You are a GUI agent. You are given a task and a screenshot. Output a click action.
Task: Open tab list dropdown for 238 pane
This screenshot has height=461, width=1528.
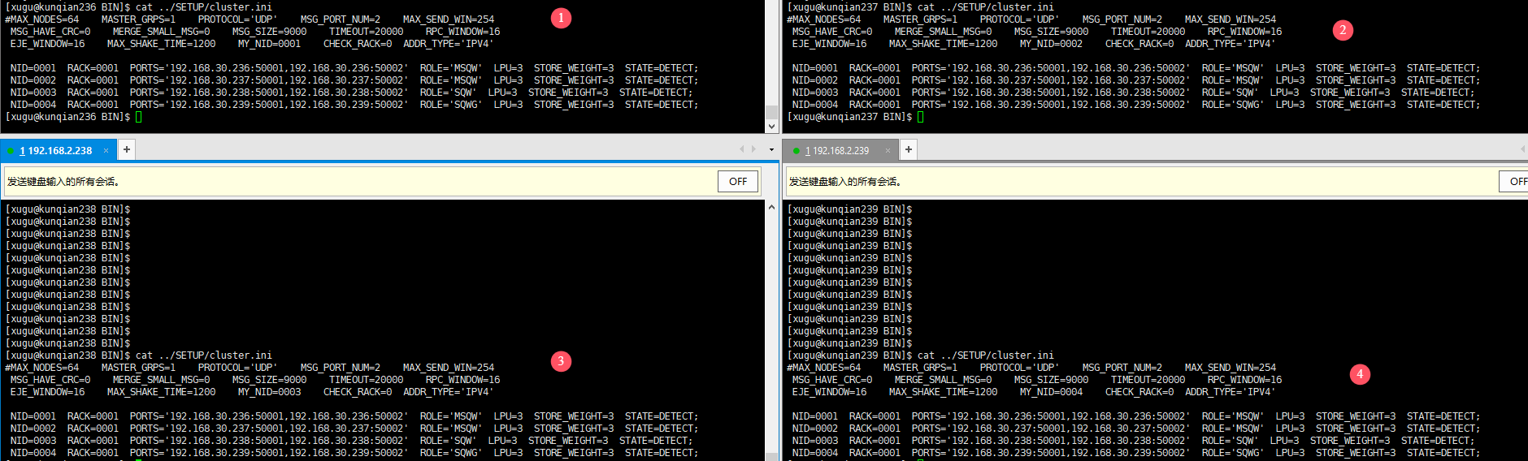pyautogui.click(x=771, y=150)
